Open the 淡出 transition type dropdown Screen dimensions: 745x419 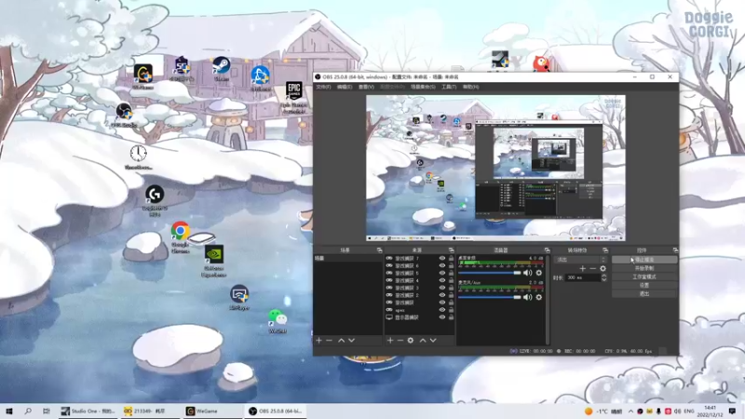[580, 260]
